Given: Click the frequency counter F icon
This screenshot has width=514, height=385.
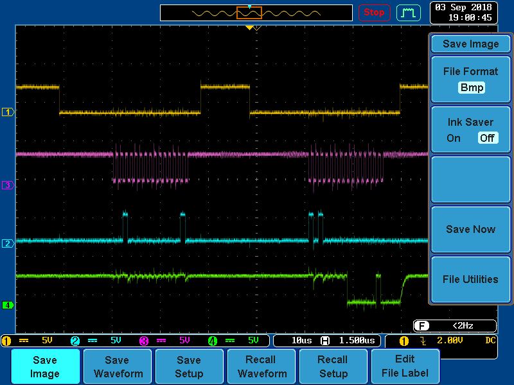Looking at the screenshot, I should (422, 326).
